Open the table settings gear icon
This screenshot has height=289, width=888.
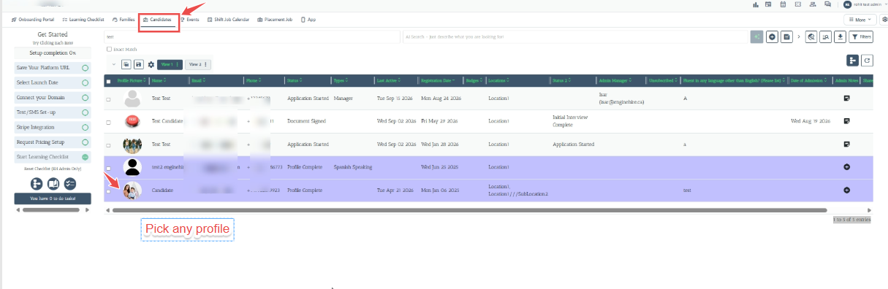(x=151, y=65)
